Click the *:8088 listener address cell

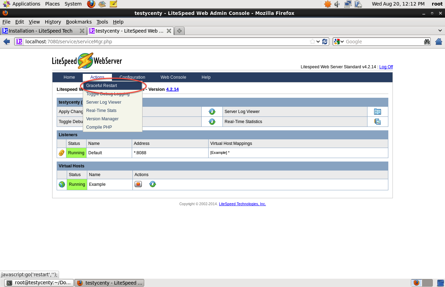point(170,153)
